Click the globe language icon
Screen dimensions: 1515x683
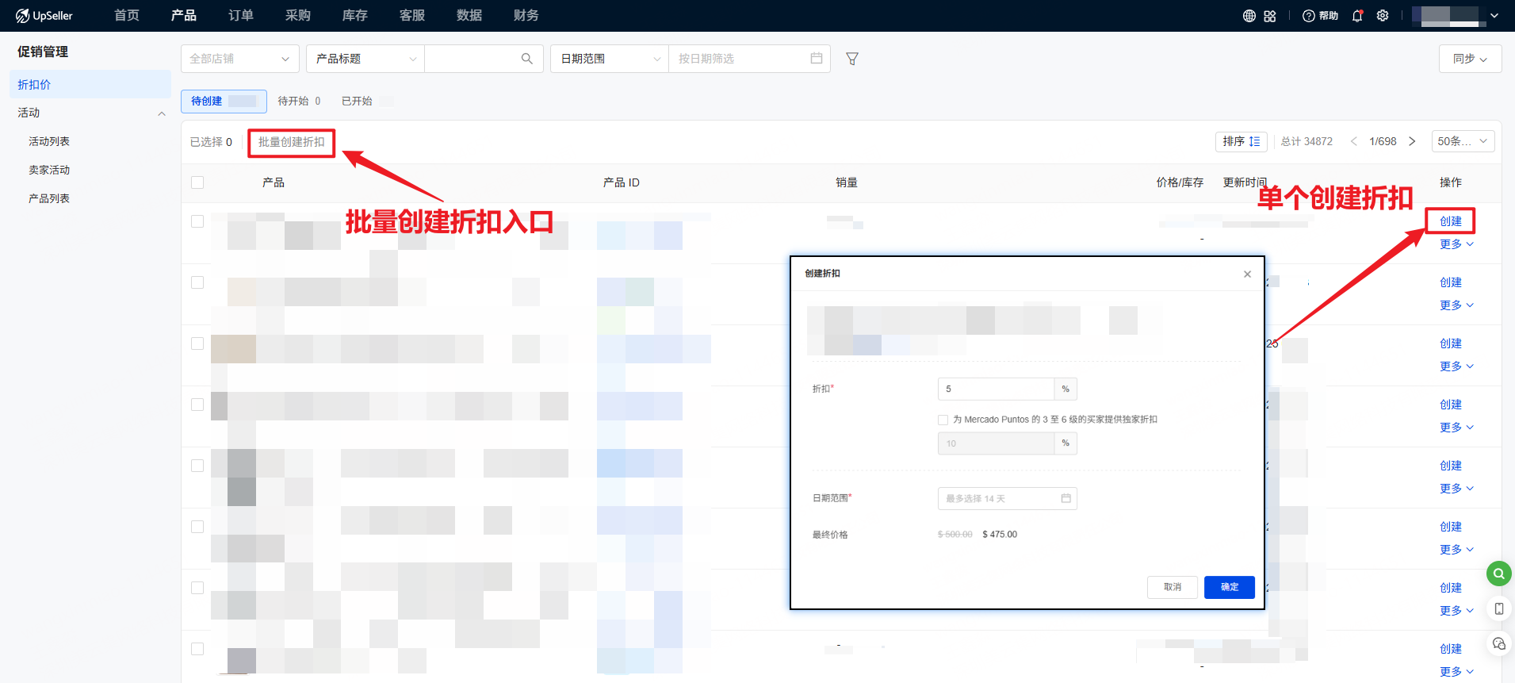coord(1249,16)
